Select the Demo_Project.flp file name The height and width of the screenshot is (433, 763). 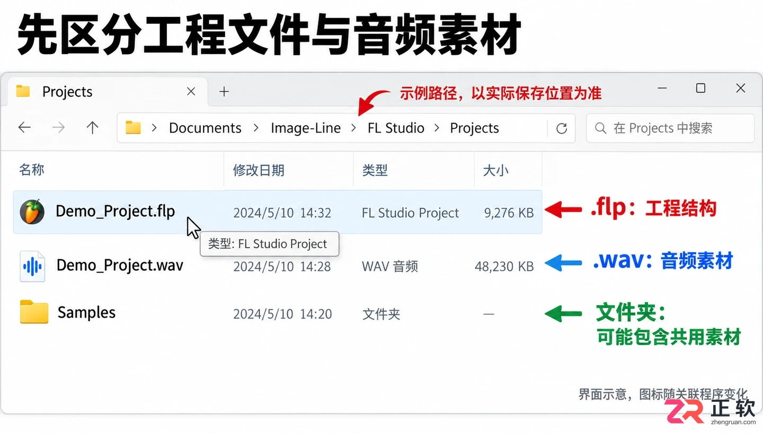(x=115, y=211)
